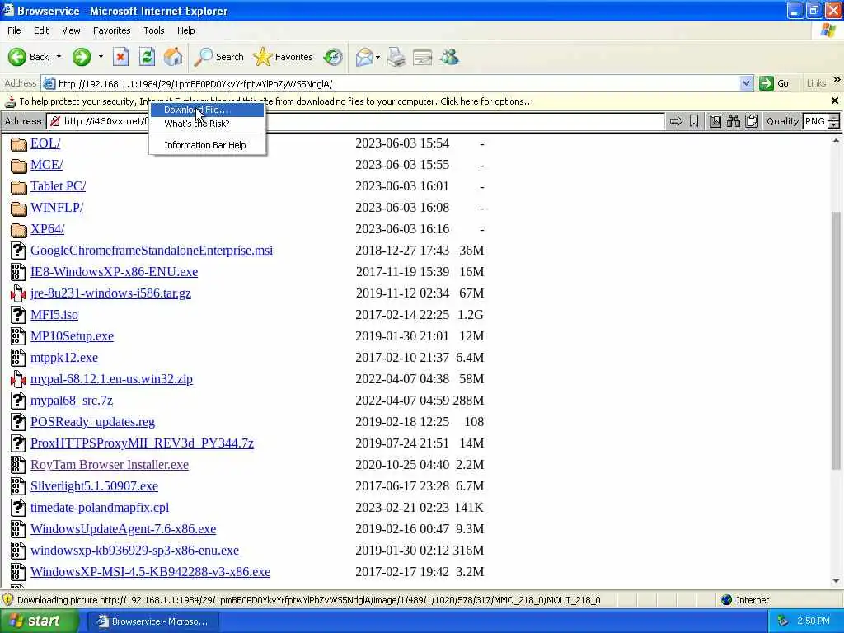Open the Favorites menu
Image resolution: width=844 pixels, height=633 pixels.
point(112,30)
